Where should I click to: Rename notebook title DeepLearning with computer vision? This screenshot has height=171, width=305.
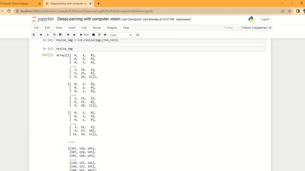tap(89, 19)
